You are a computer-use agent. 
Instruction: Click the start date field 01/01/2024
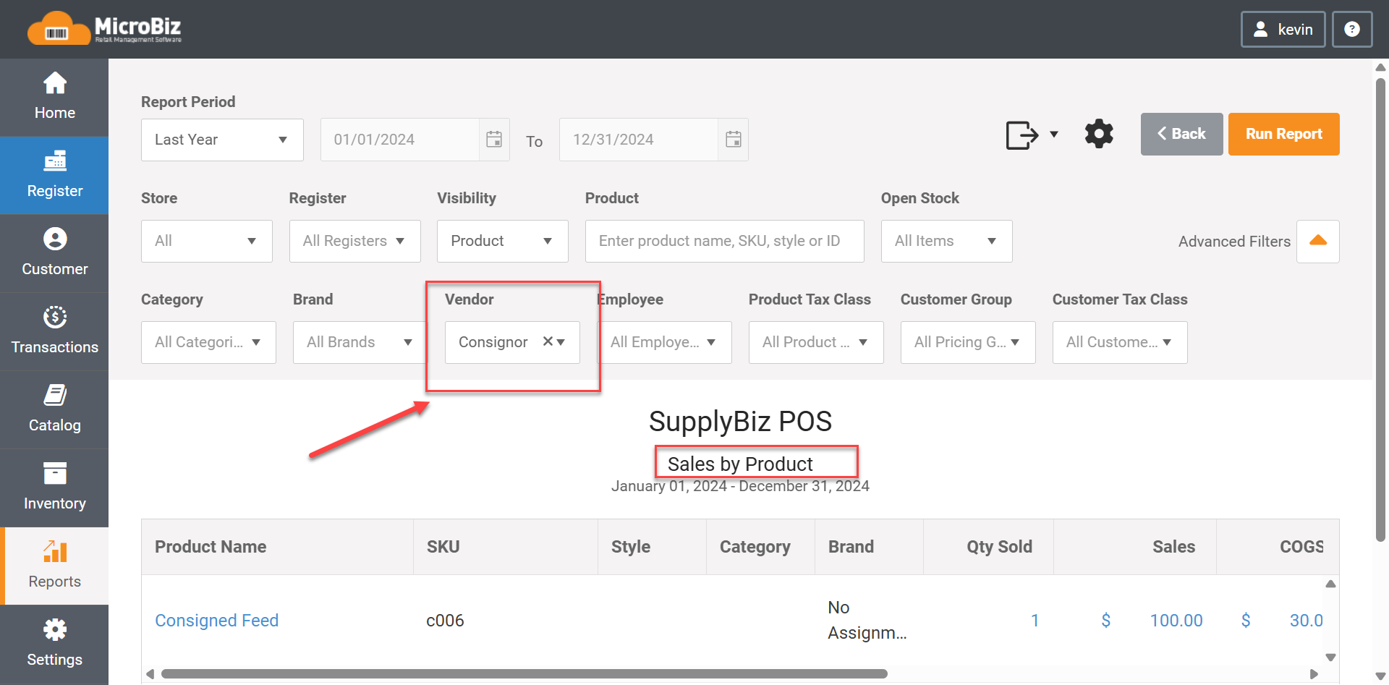[400, 140]
